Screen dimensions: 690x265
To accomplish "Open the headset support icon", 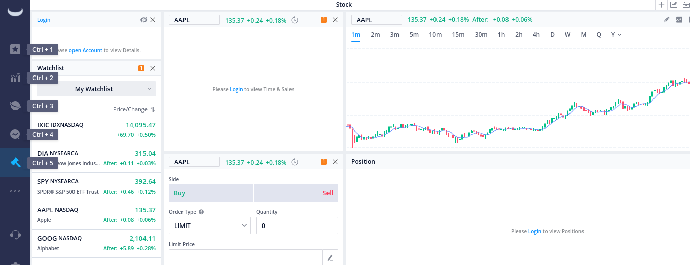I will point(15,235).
